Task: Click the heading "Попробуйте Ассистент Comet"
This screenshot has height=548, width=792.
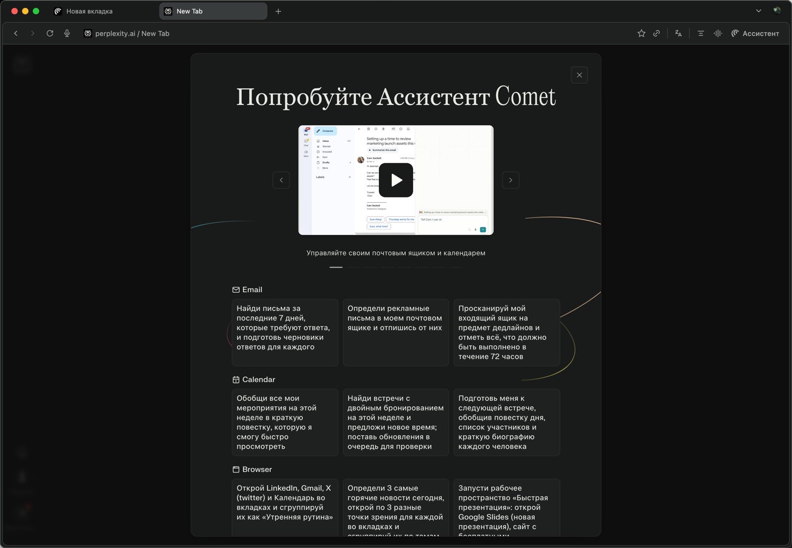Action: pos(396,97)
